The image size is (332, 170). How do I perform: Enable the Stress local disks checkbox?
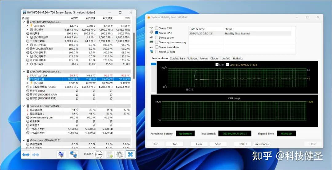157,47
